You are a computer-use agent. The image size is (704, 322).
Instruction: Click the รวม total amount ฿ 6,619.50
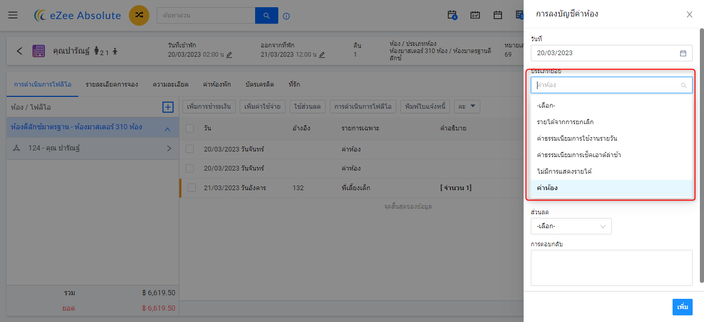[x=159, y=293]
